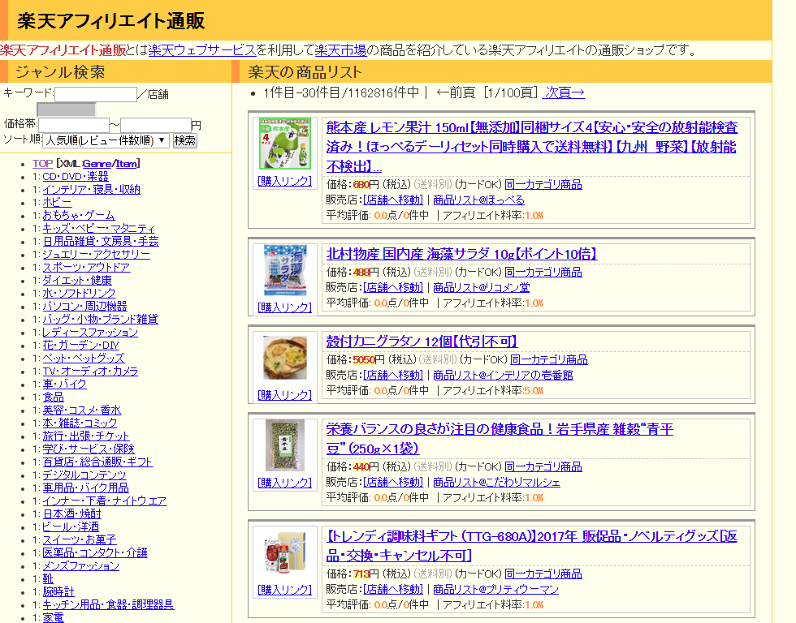Go to next page via 次頁→
796x623 pixels.
coord(564,92)
